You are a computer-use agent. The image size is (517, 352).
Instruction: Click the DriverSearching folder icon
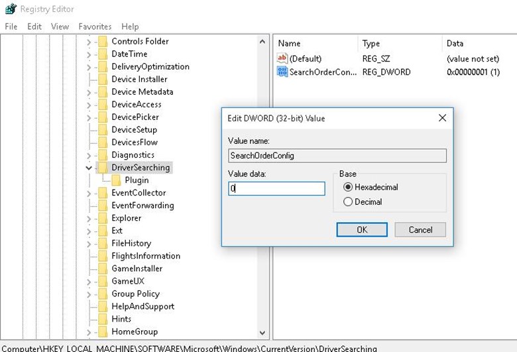pyautogui.click(x=103, y=167)
